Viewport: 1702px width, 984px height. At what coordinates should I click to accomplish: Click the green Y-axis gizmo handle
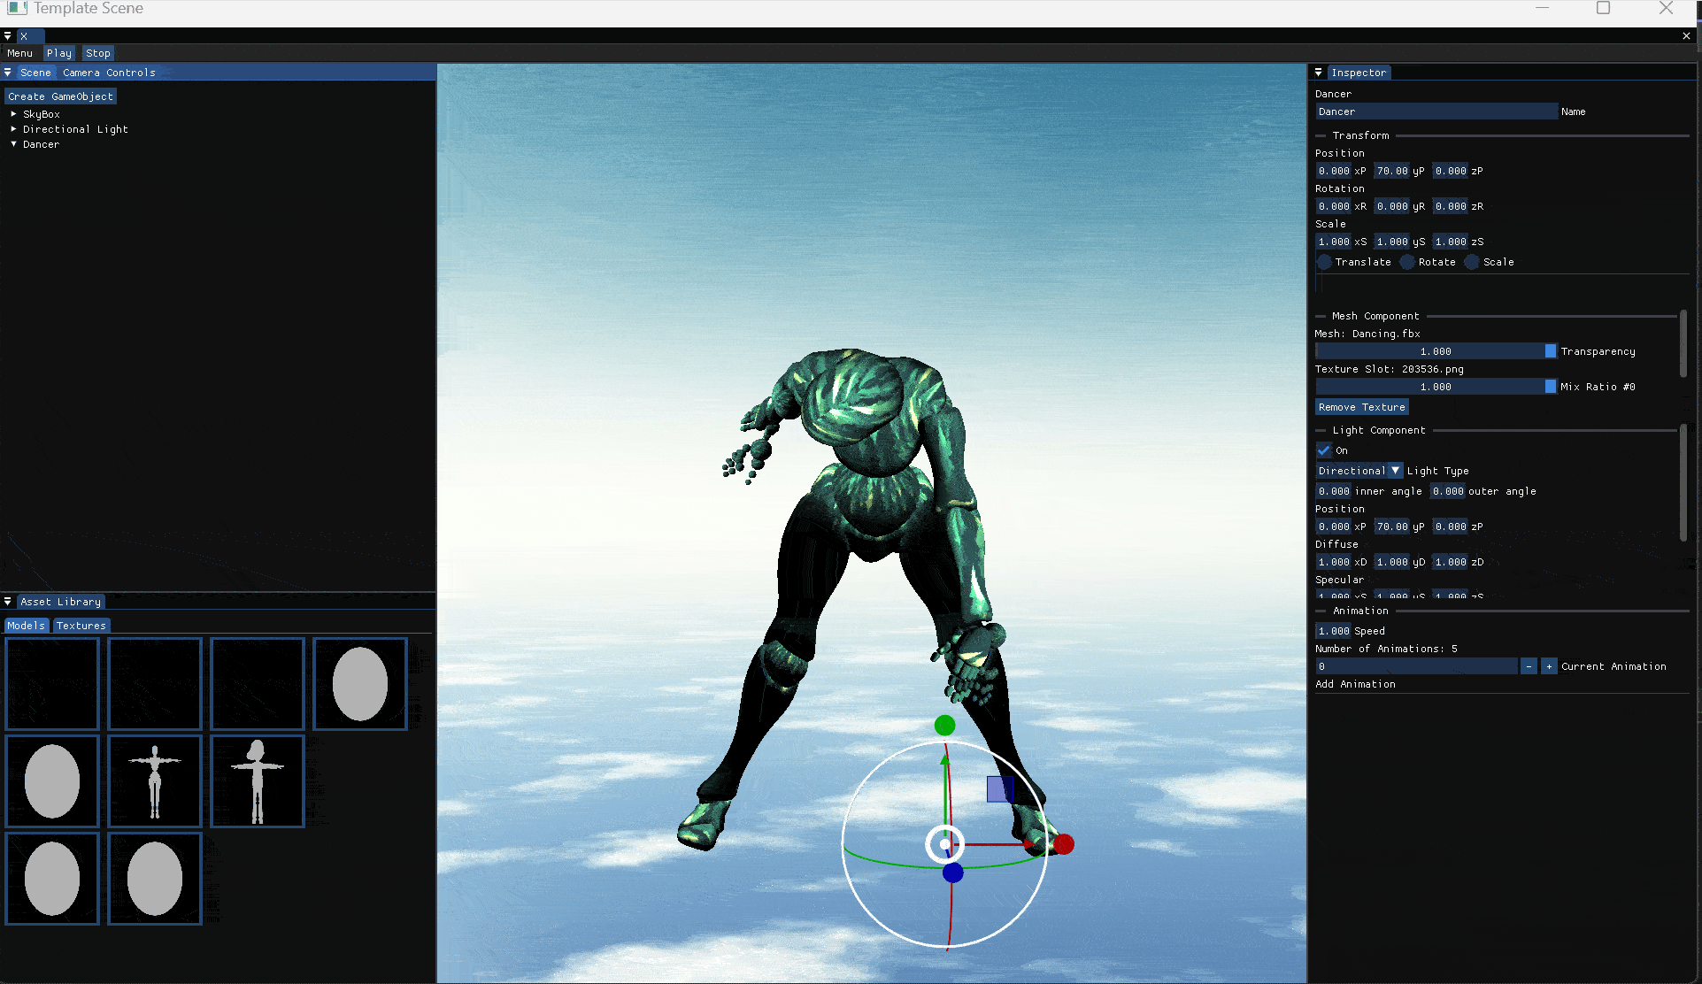coord(944,726)
